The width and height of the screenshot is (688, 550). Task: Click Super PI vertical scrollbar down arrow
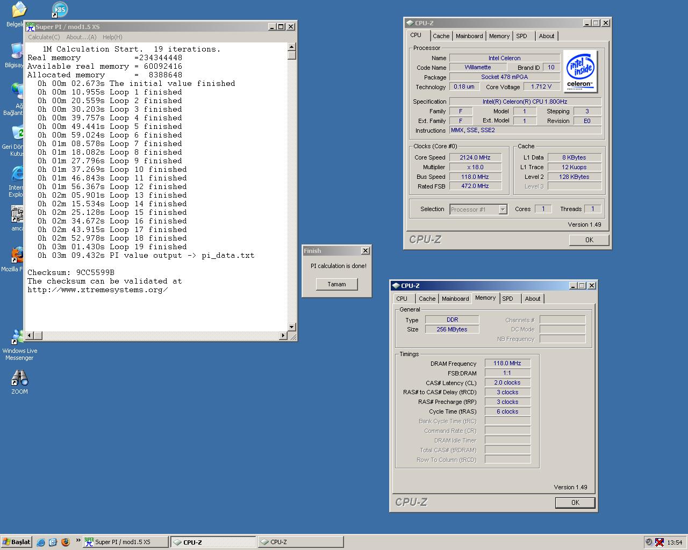pos(292,327)
